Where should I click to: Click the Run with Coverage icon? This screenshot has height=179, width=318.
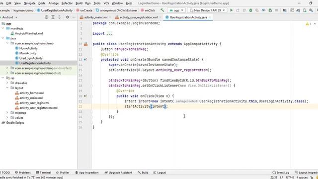(257, 10)
